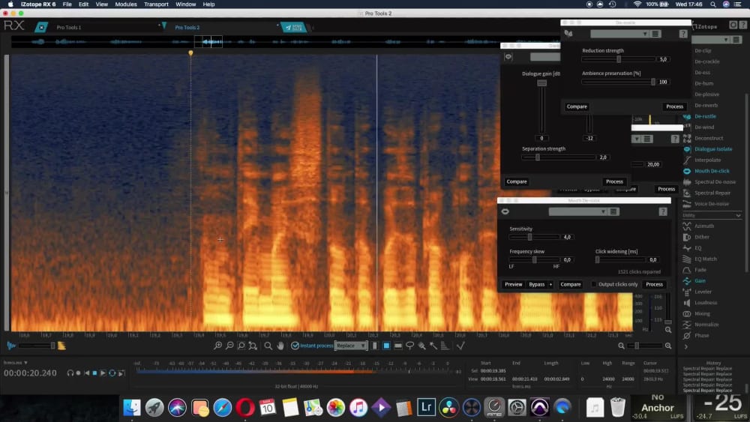
Task: Open Lightroom from the Dock
Action: (426, 407)
